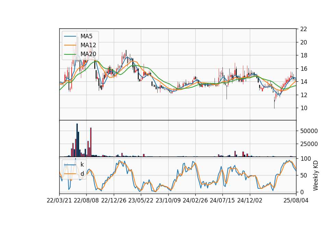Click the price axis value 16

coord(304,69)
